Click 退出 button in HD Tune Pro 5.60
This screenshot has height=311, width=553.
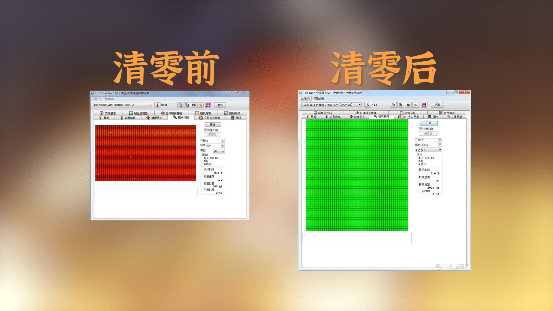[x=220, y=105]
